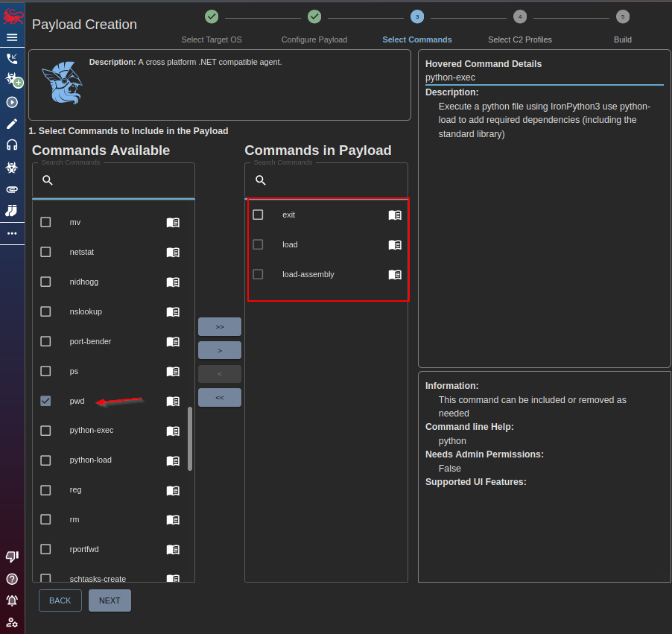Click the biohazard sidebar icon
This screenshot has height=634, width=672.
click(12, 167)
